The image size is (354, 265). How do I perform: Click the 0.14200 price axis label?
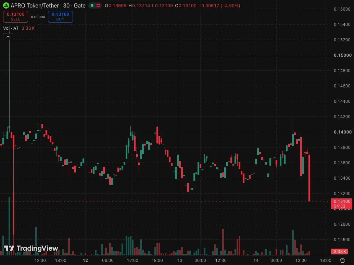tap(342, 117)
